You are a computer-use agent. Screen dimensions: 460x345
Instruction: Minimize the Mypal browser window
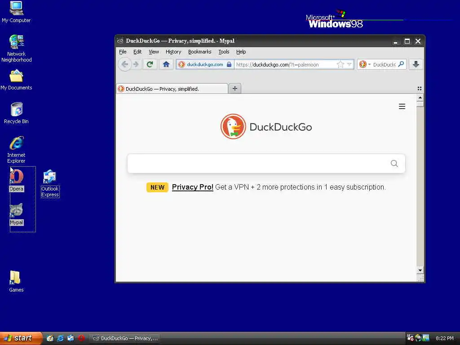pyautogui.click(x=395, y=41)
